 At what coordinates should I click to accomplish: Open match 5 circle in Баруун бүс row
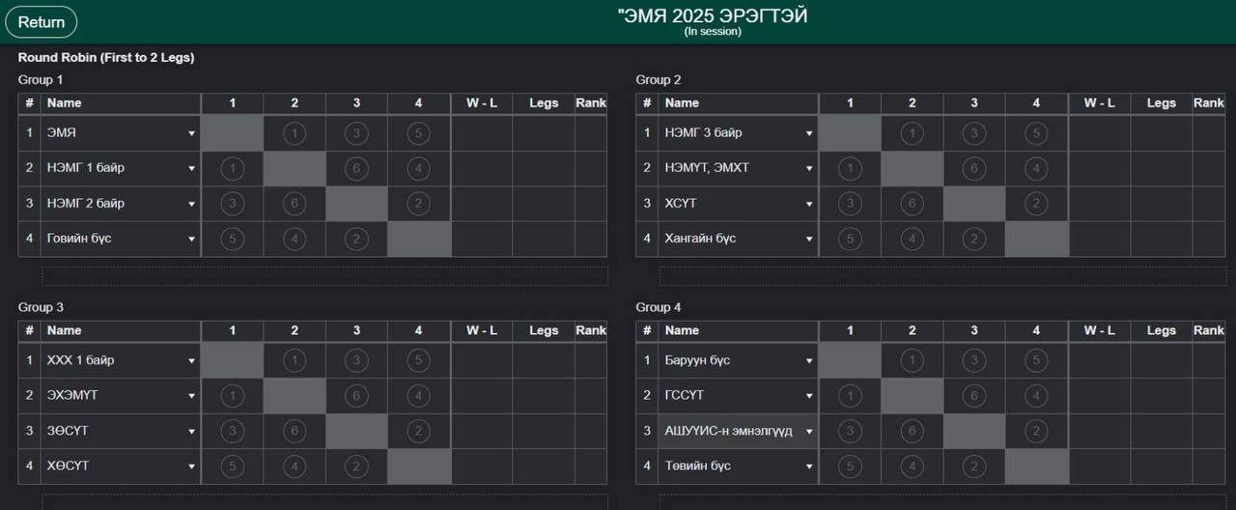click(1036, 361)
